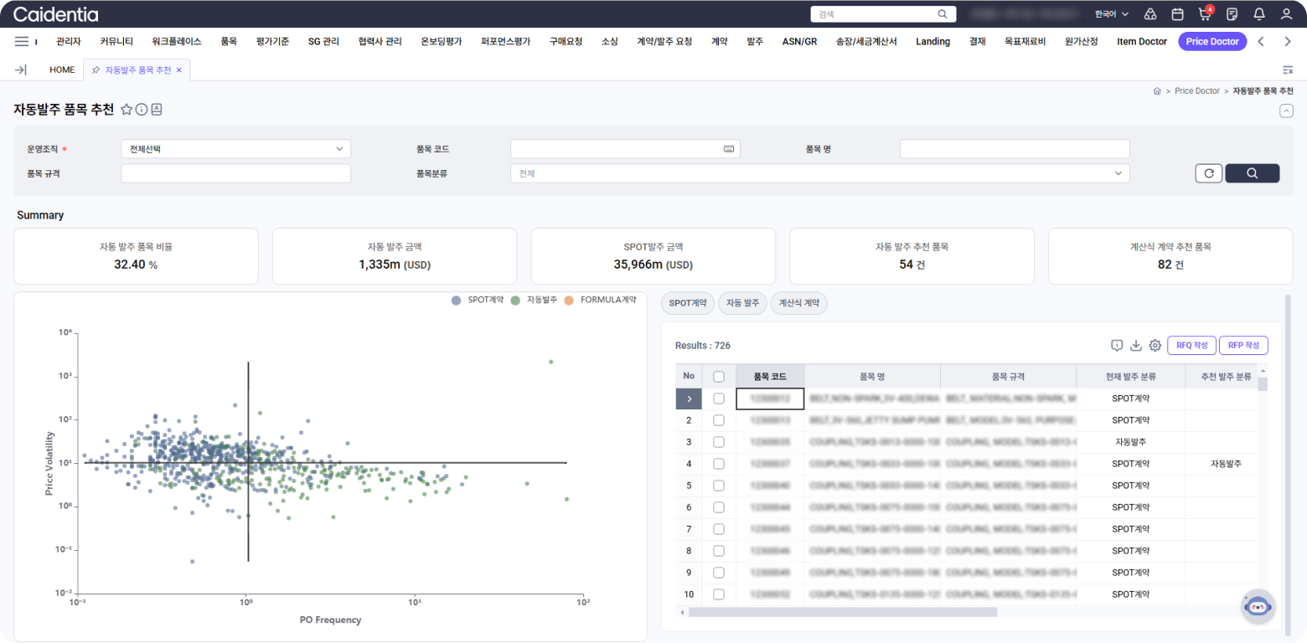The height and width of the screenshot is (643, 1307).
Task: Check the checkbox for row 4
Action: [x=718, y=464]
